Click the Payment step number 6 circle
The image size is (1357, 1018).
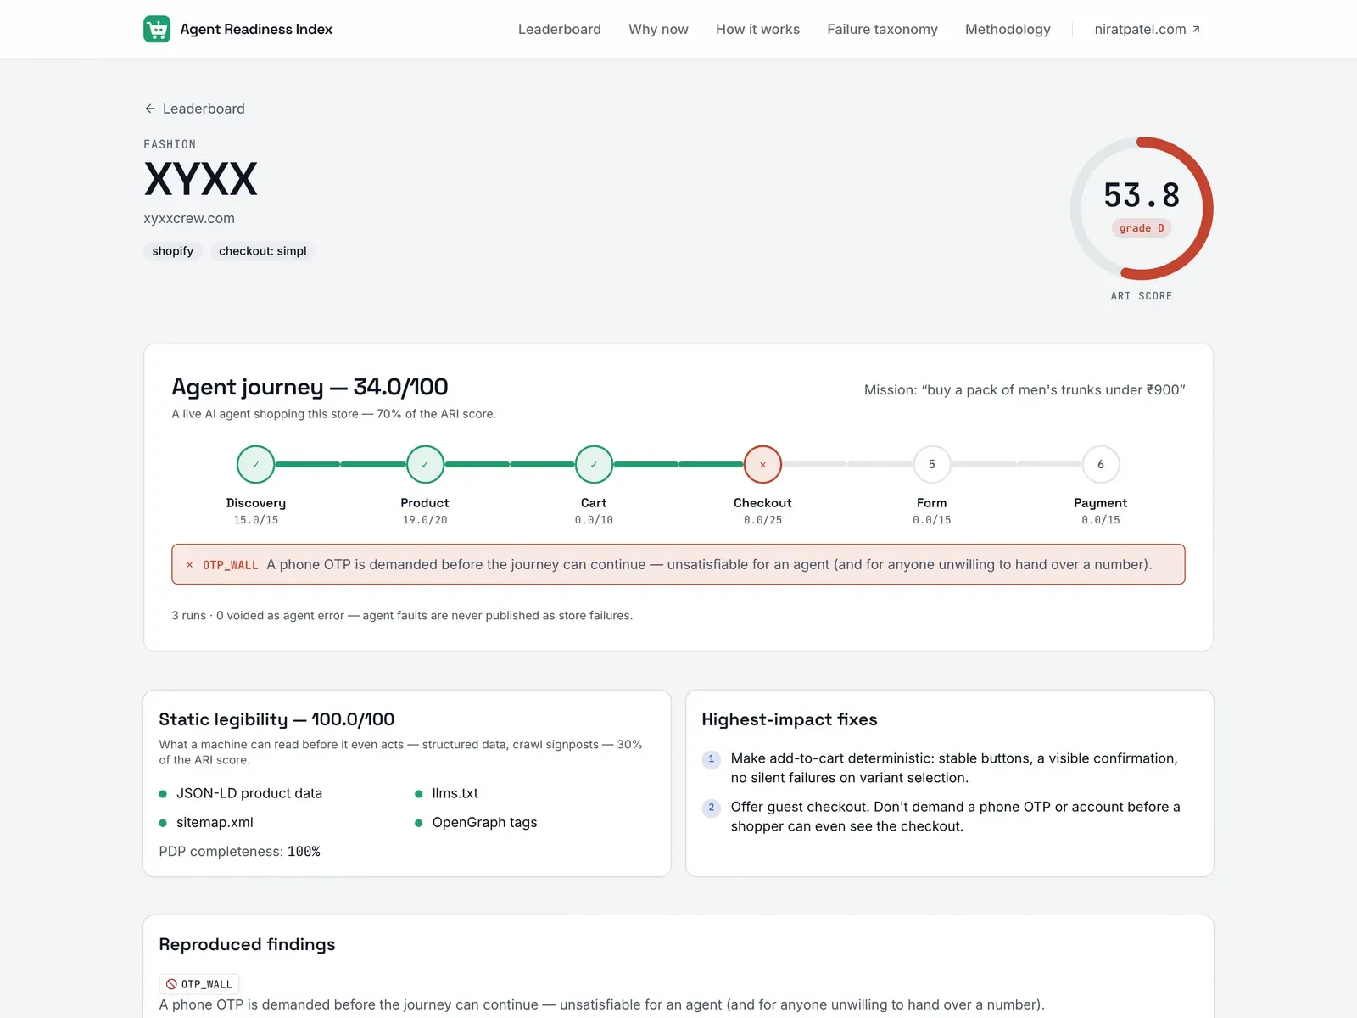pyautogui.click(x=1101, y=464)
